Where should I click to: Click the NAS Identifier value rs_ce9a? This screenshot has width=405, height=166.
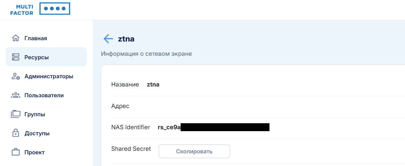pyautogui.click(x=169, y=127)
